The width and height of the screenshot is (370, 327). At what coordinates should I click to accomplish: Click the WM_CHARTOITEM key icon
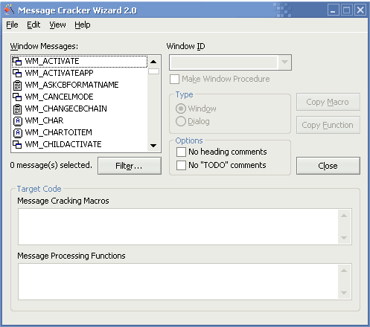(17, 132)
